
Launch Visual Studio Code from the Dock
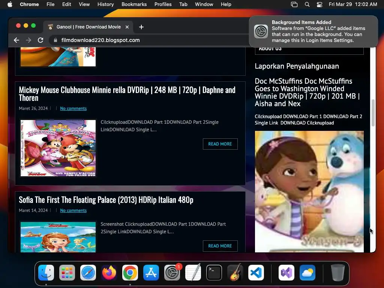coord(256,273)
